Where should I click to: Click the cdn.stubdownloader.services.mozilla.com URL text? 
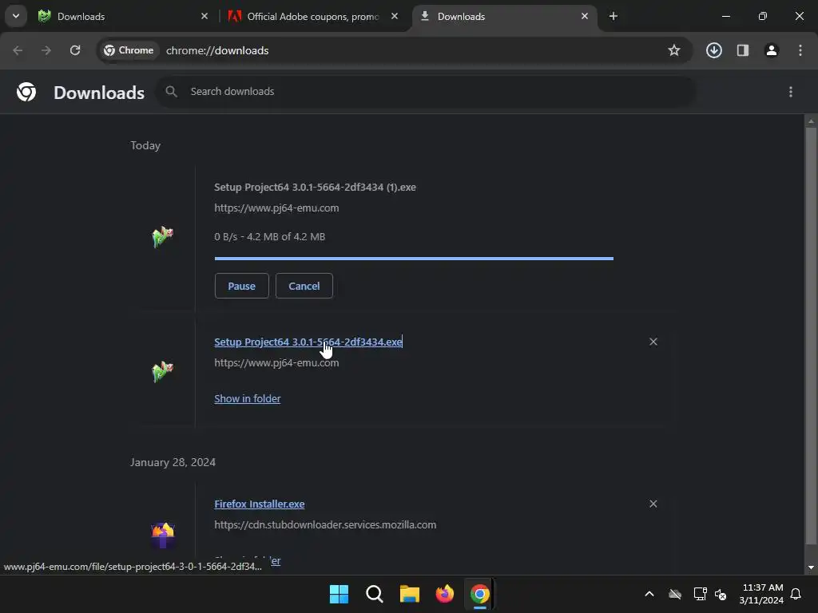point(325,525)
